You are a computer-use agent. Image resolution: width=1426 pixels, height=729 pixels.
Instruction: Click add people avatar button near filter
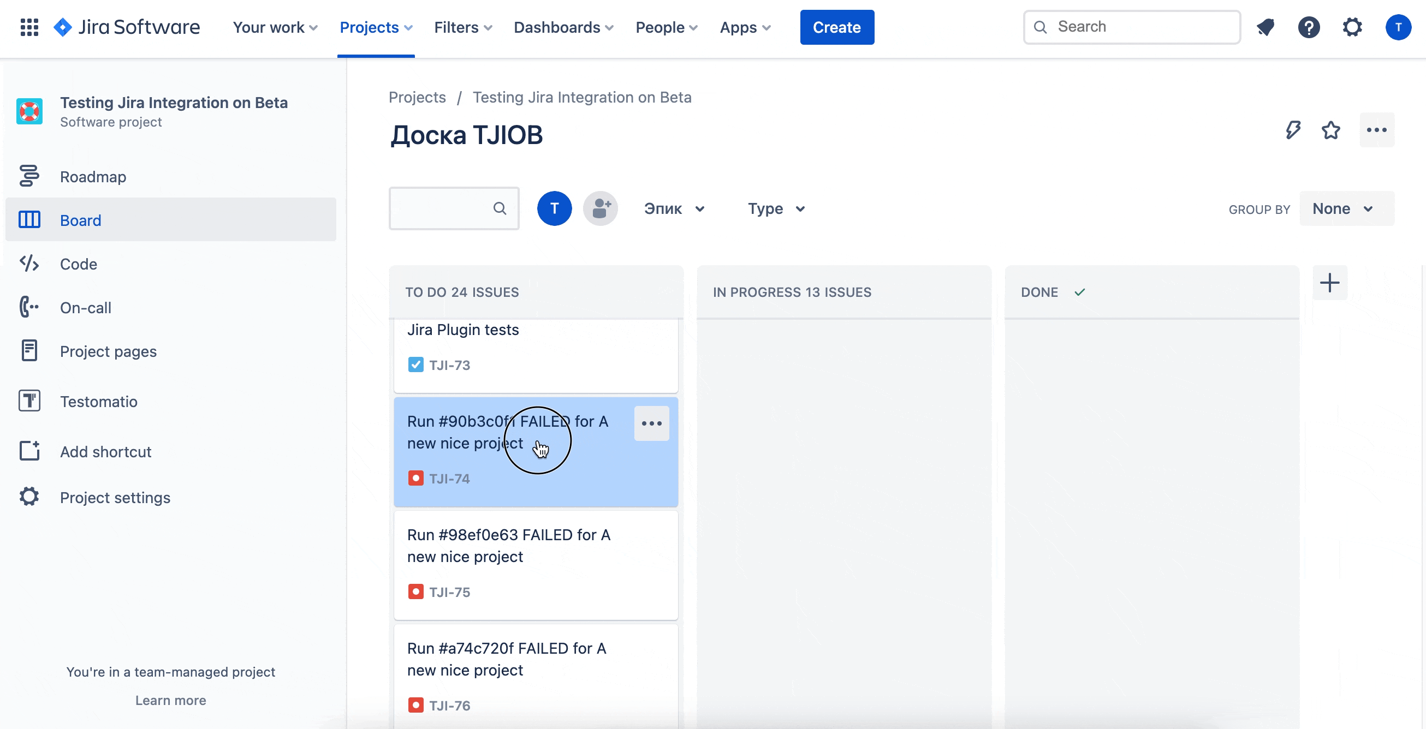599,208
